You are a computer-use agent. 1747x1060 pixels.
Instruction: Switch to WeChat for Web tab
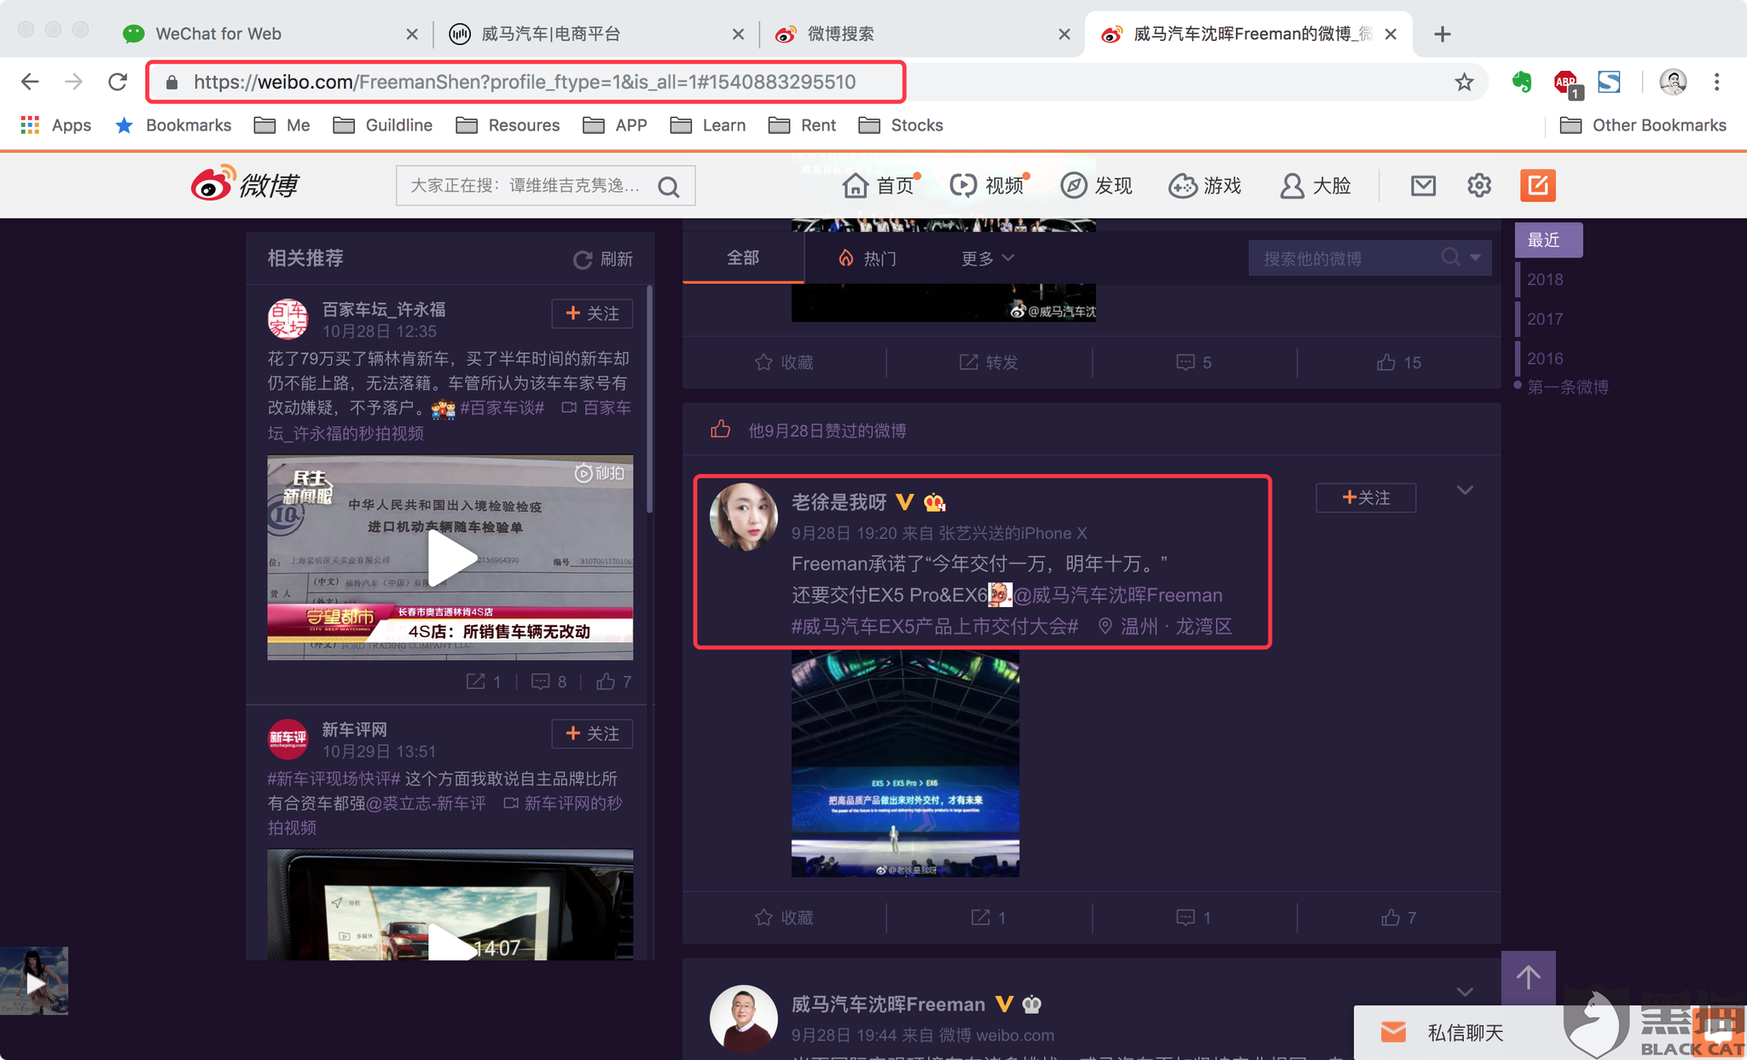tap(218, 33)
